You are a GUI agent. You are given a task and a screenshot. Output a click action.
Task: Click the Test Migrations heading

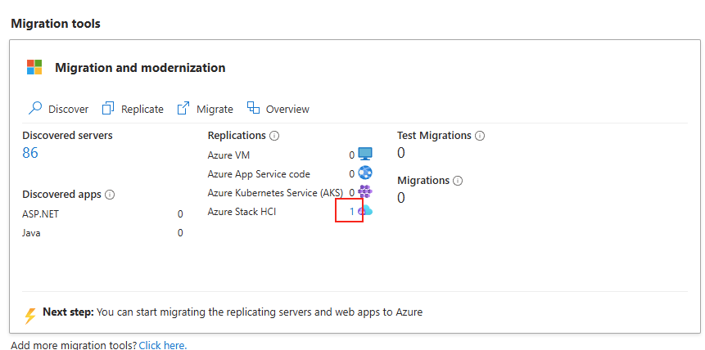point(434,135)
